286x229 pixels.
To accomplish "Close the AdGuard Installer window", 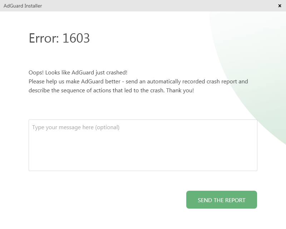I will tap(280, 6).
